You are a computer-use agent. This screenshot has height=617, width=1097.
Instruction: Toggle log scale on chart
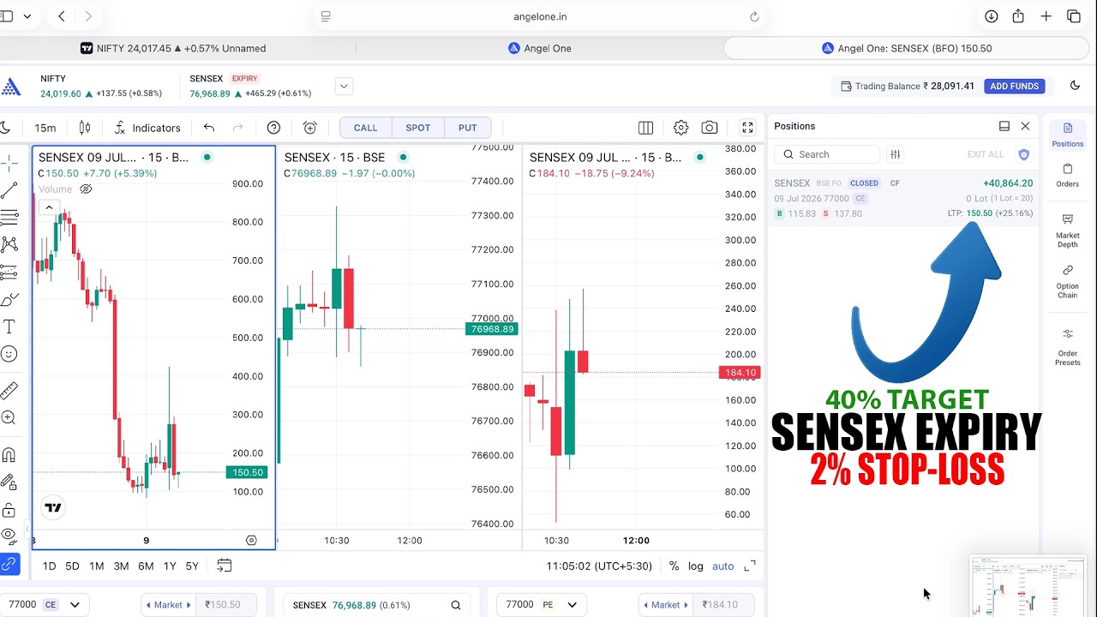(696, 566)
